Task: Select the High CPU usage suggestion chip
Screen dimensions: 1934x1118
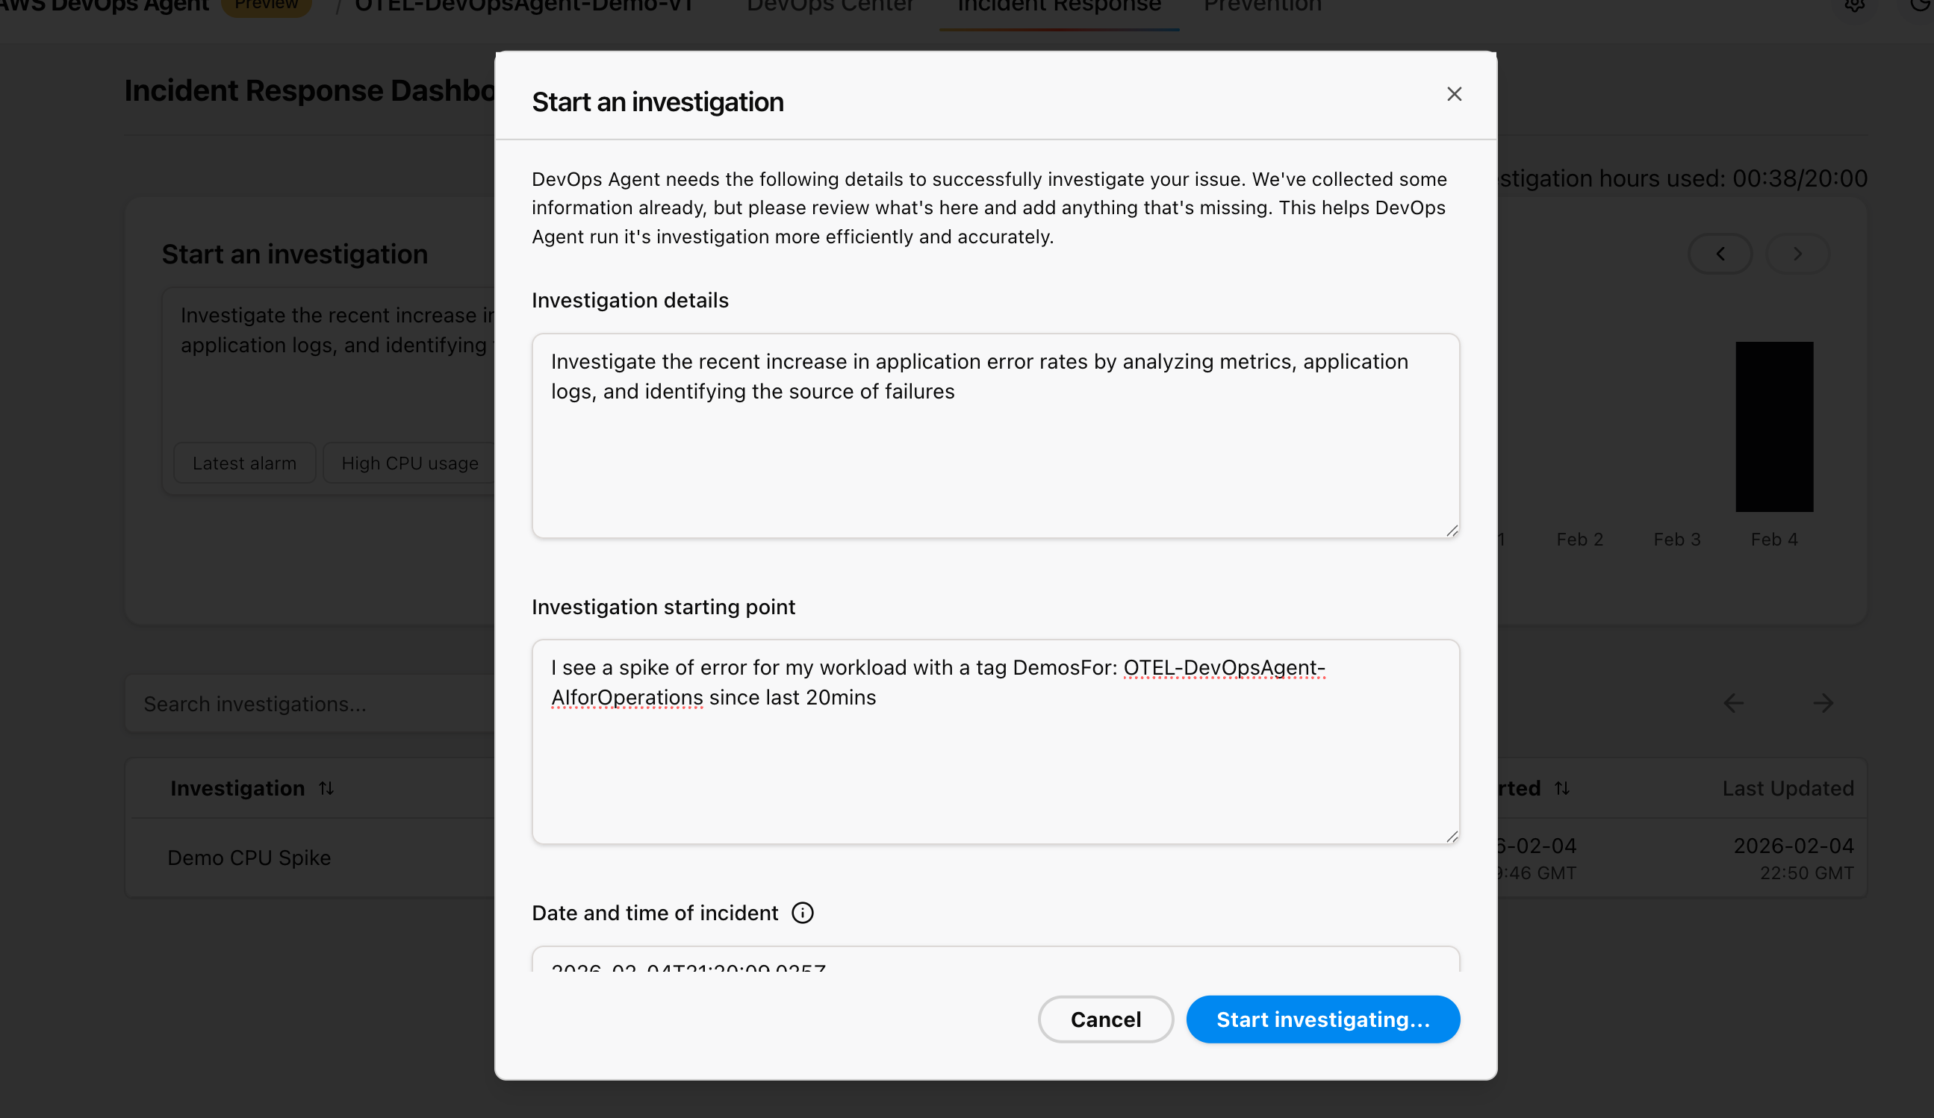Action: [x=410, y=463]
